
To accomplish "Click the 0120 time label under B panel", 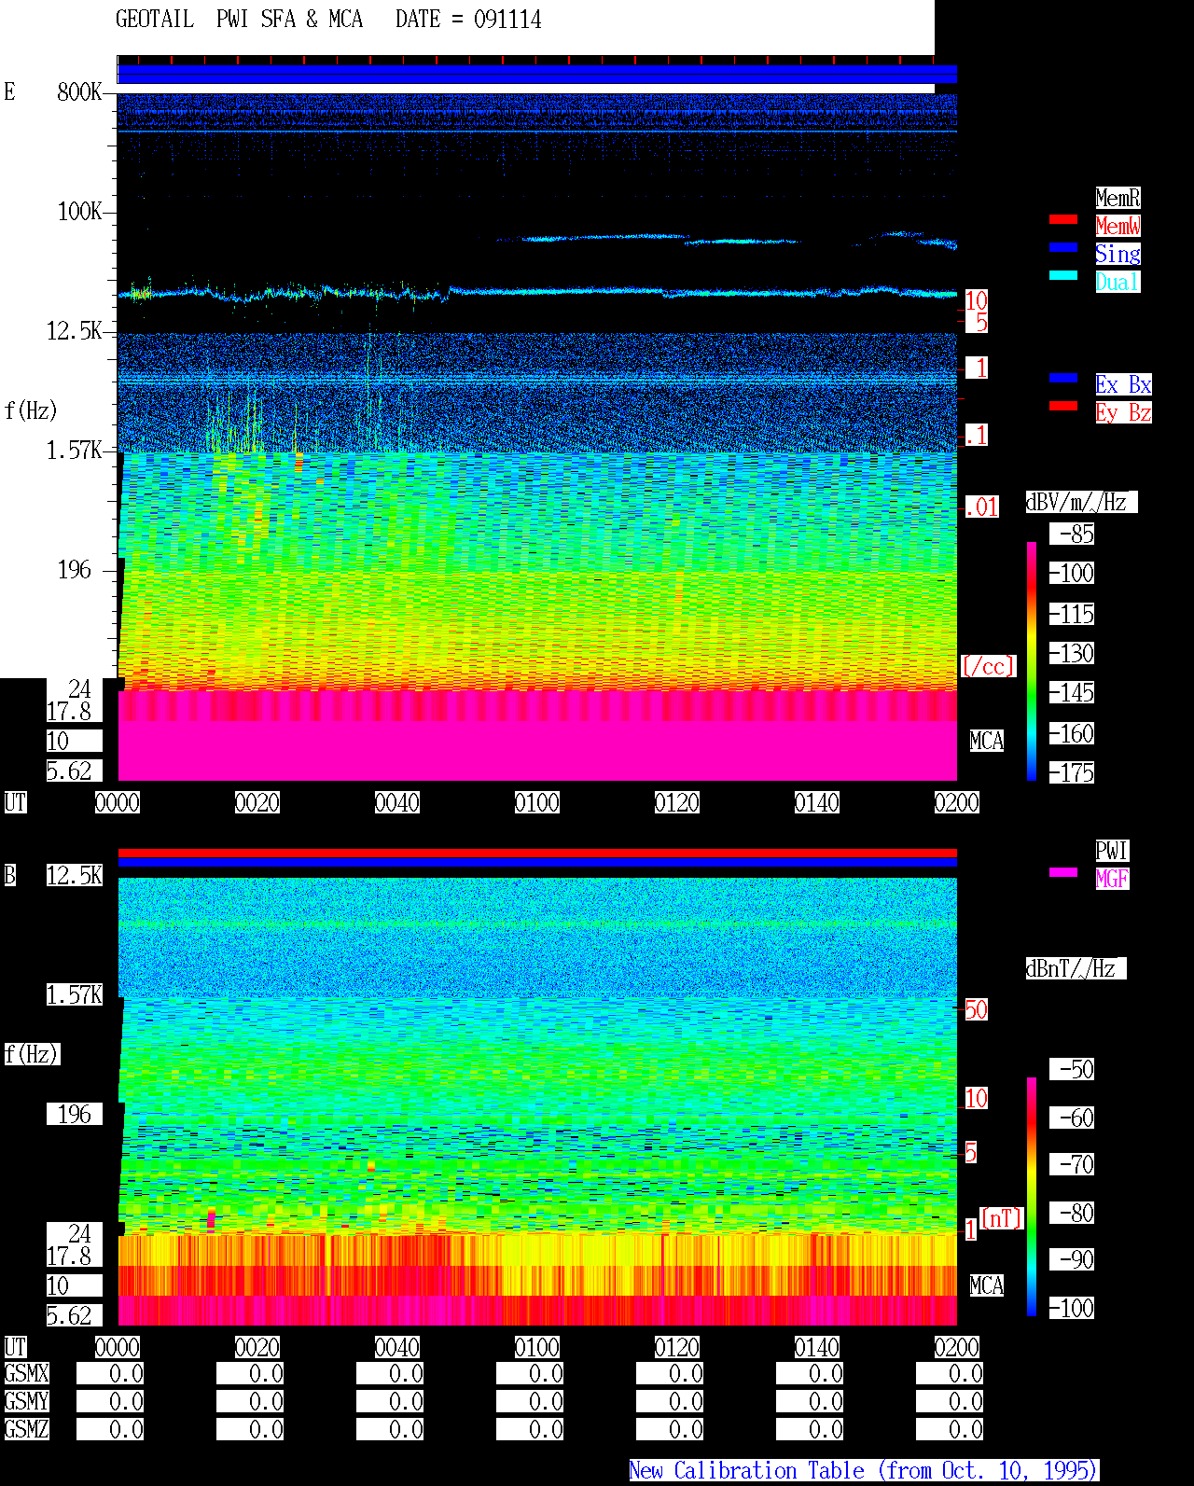I will (x=677, y=1348).
